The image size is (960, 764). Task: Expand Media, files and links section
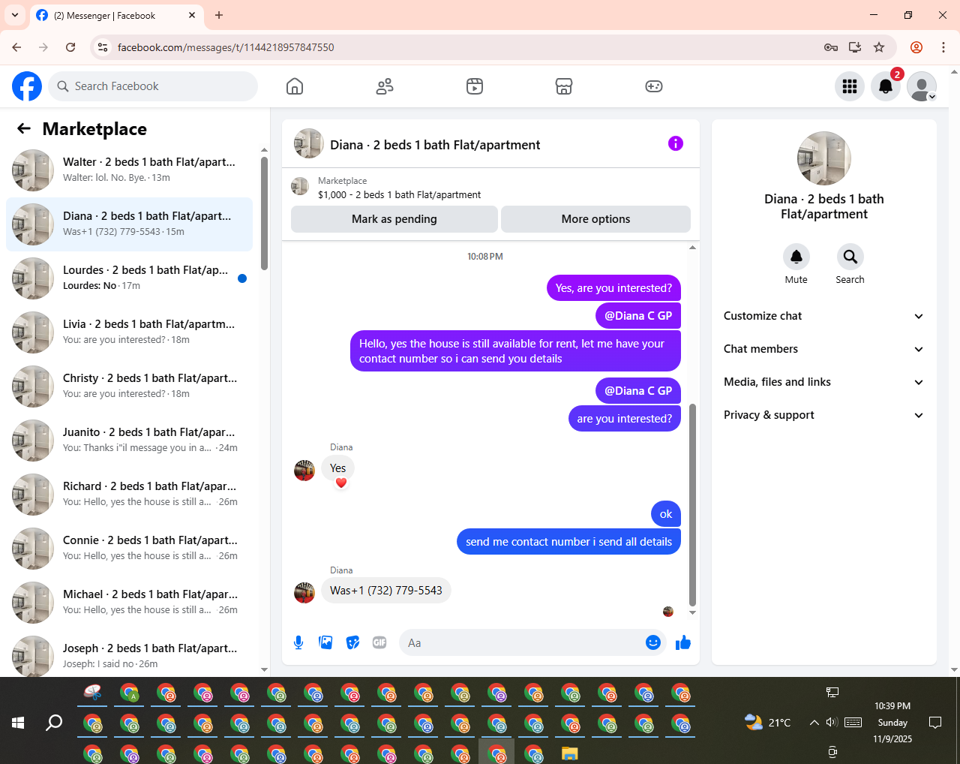[823, 382]
